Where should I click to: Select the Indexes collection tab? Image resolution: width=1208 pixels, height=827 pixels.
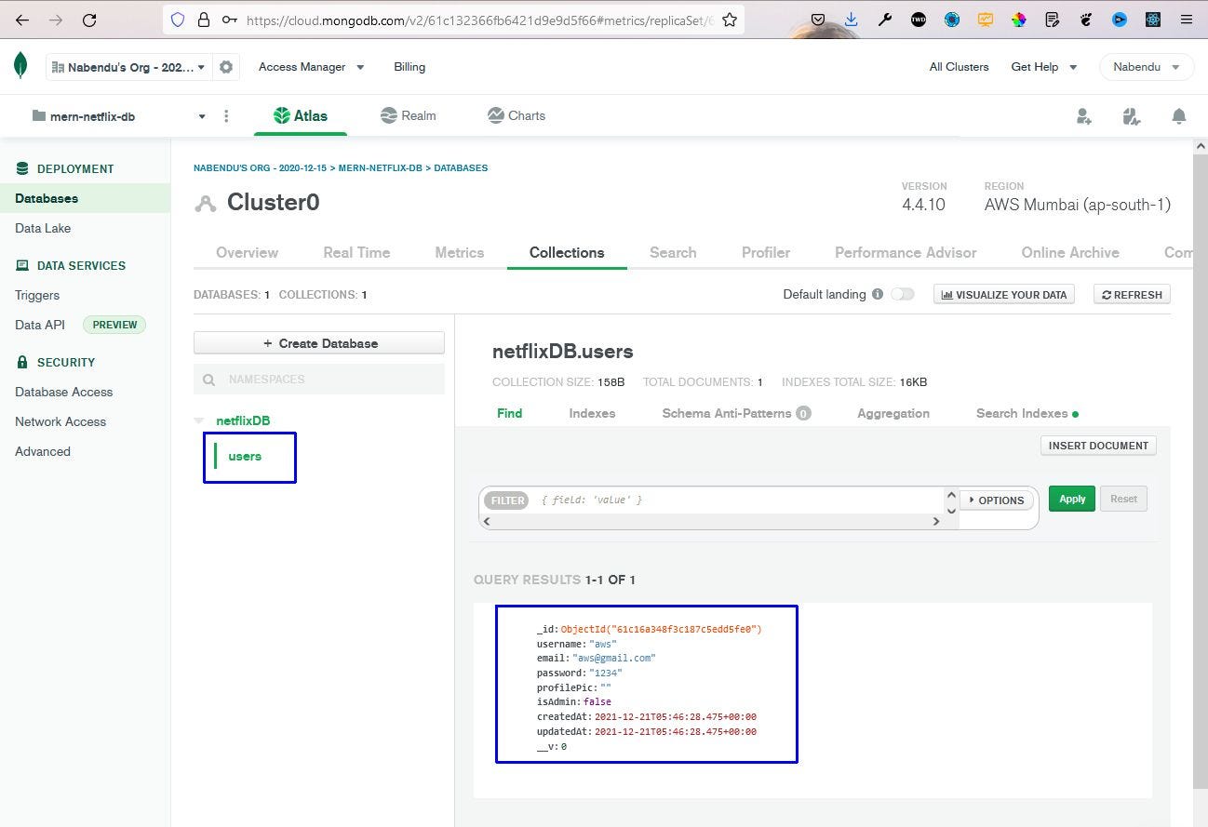592,413
